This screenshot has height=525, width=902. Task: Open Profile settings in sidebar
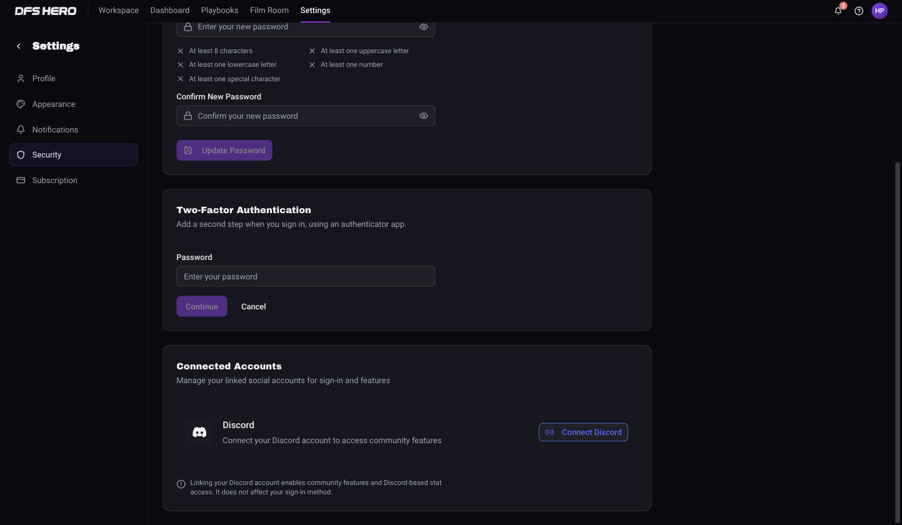74,79
